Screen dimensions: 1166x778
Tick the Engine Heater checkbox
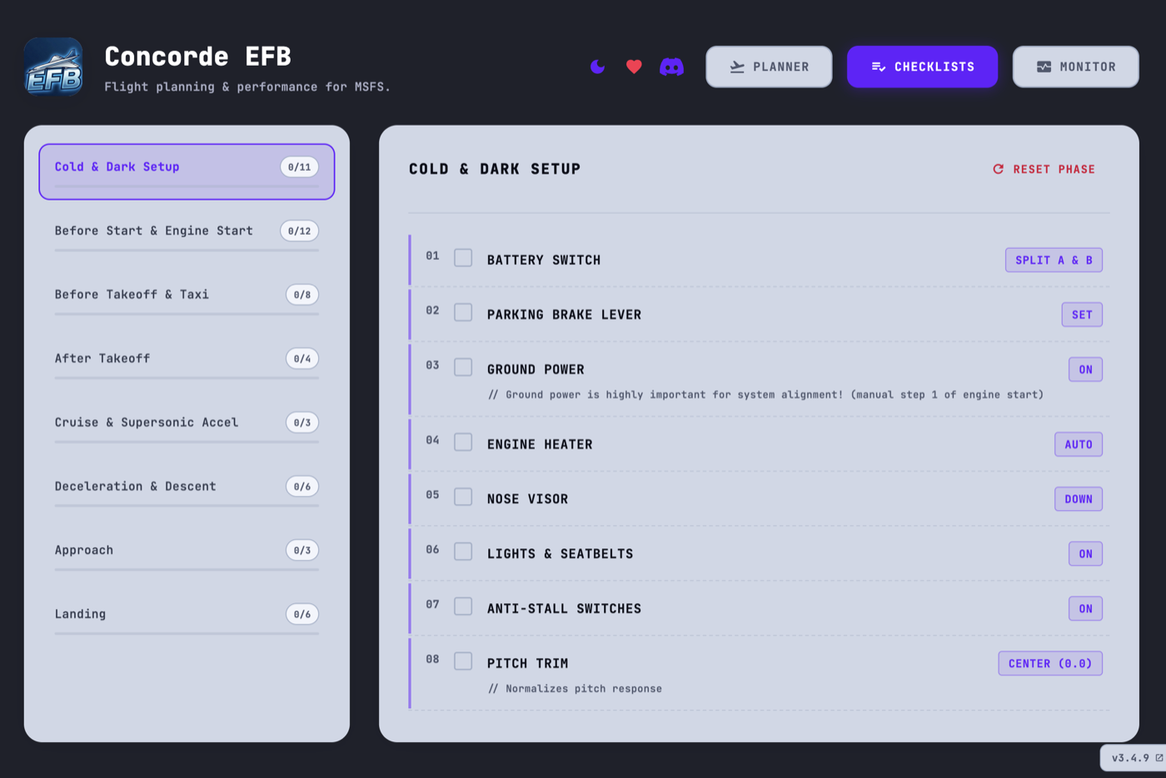point(463,443)
